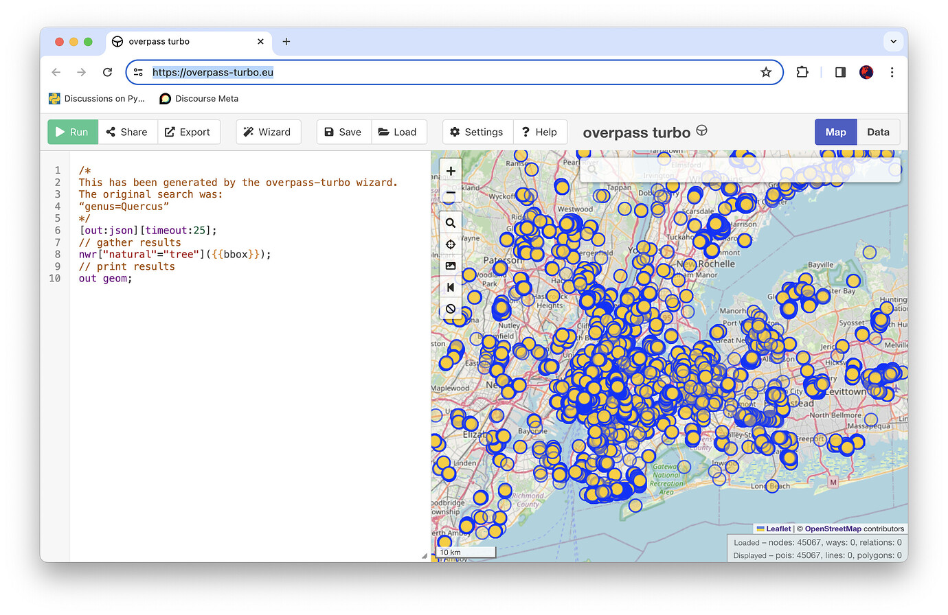Select the map screenshot image icon
Image resolution: width=948 pixels, height=615 pixels.
(x=450, y=266)
